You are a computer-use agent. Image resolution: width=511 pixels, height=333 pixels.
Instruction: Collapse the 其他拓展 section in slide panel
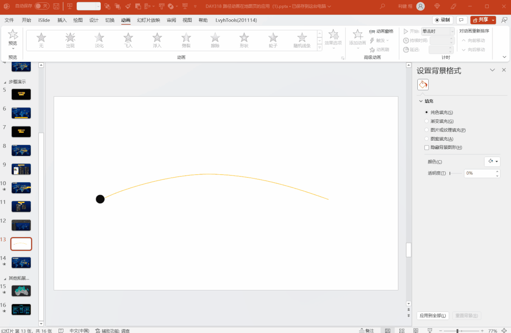[5, 278]
